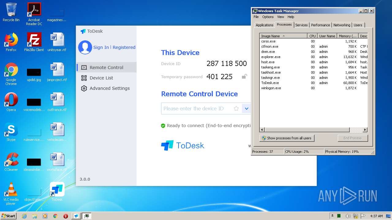
Task: Open Internet Explorer from taskbar
Action: [24, 216]
